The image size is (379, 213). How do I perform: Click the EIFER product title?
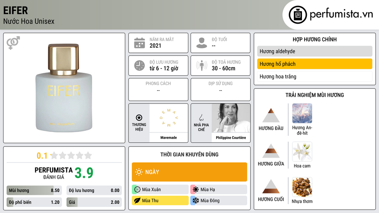coord(16,11)
